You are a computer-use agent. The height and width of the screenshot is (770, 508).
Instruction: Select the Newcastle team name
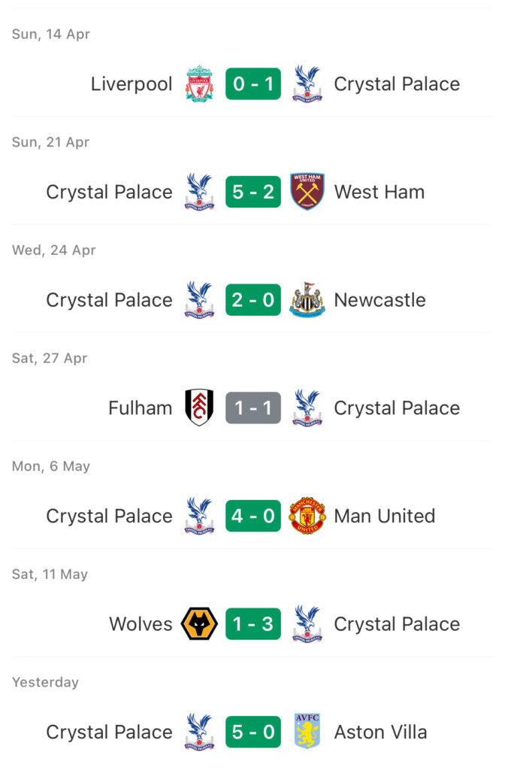pos(380,300)
